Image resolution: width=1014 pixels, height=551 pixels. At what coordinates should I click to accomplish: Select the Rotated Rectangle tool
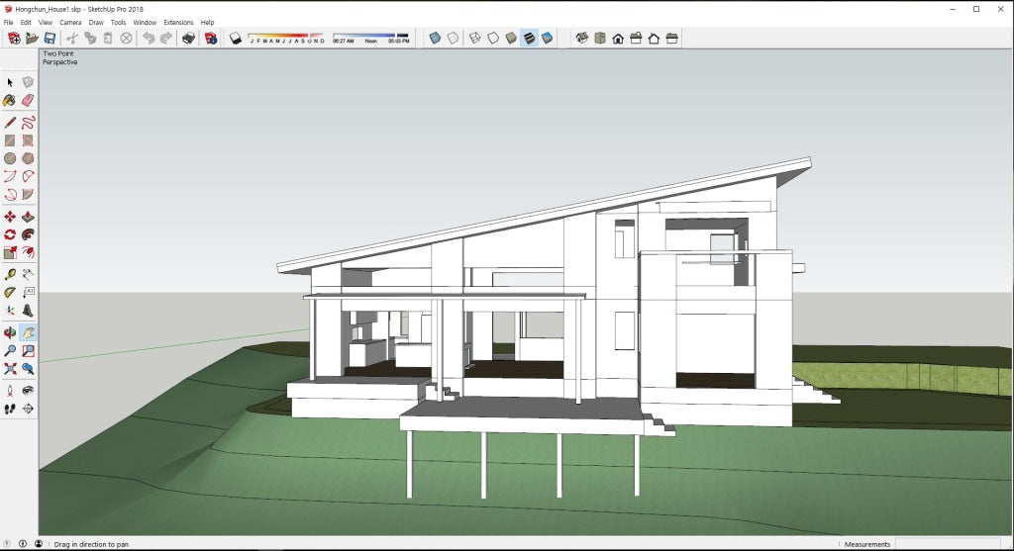[x=28, y=140]
